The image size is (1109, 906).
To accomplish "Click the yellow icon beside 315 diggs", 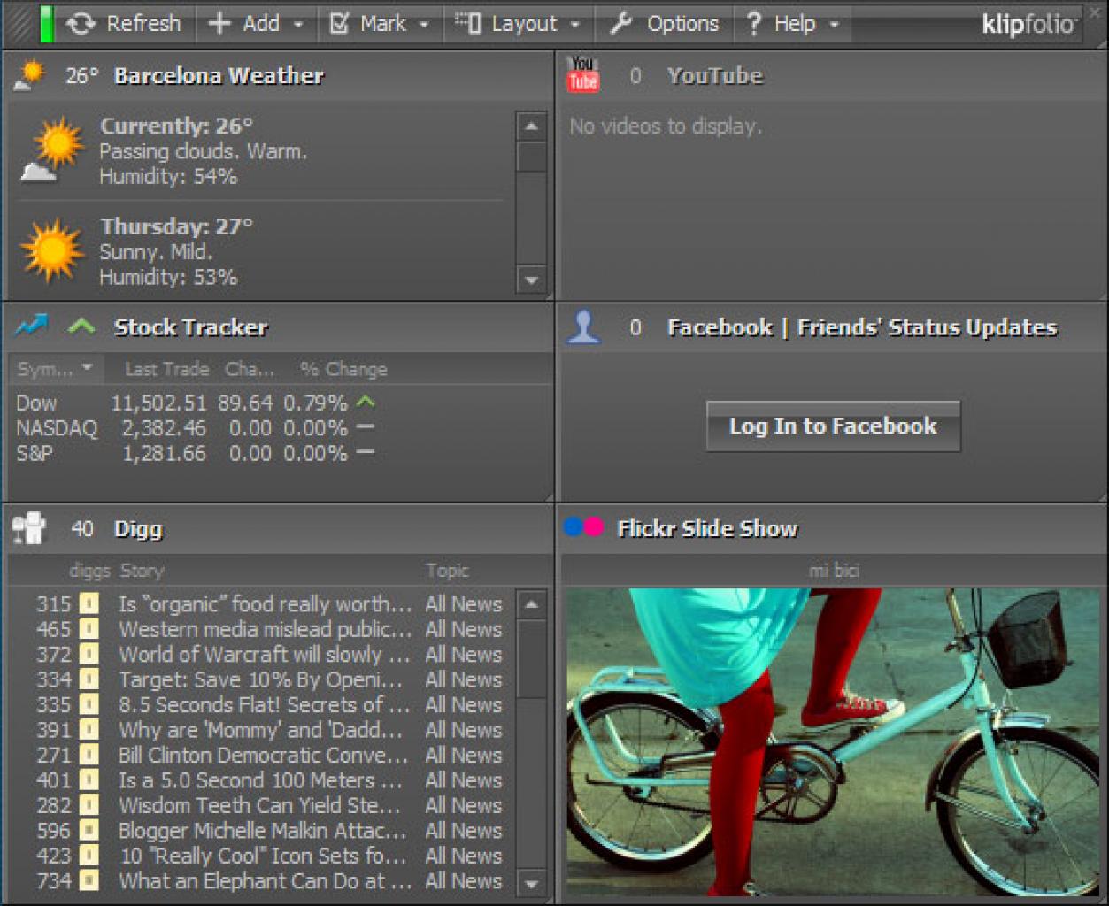I will [89, 604].
